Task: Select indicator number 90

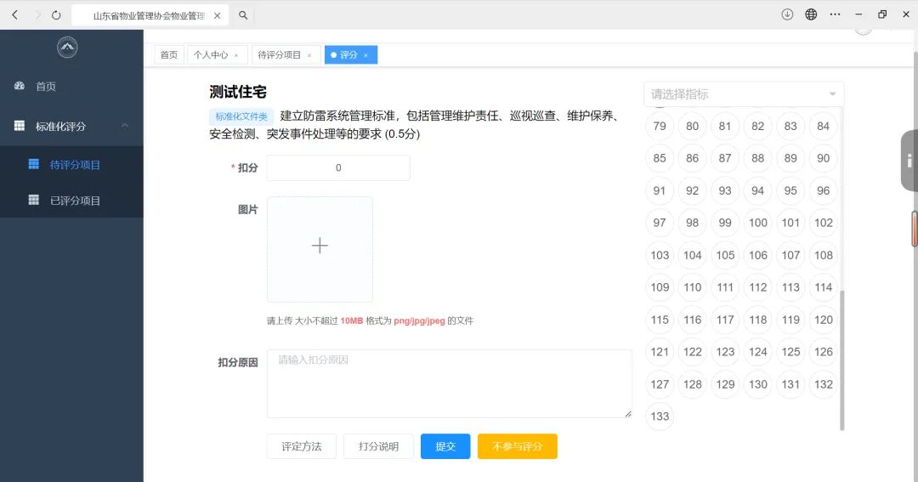Action: tap(823, 158)
